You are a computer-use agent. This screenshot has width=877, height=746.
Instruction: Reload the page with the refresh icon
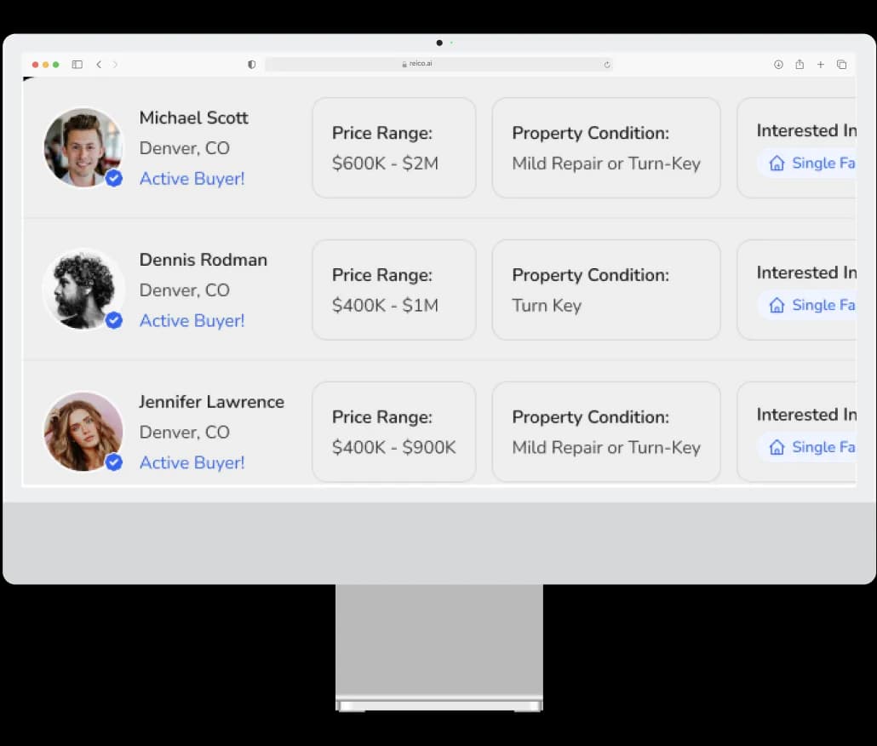(607, 65)
